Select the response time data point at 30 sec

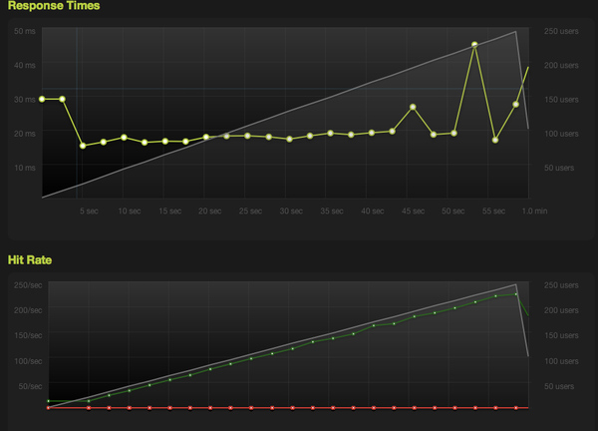289,139
